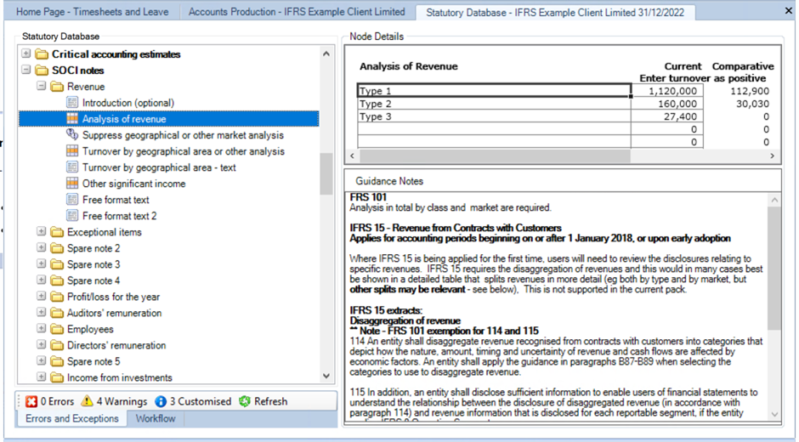Select the Suppress geographical or other market analysis row

[x=183, y=135]
